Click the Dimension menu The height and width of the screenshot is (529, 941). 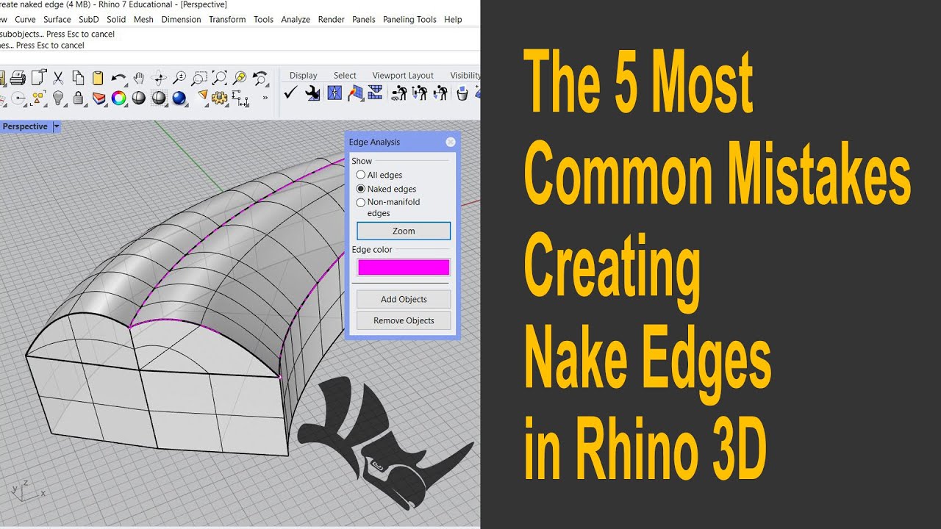coord(181,19)
